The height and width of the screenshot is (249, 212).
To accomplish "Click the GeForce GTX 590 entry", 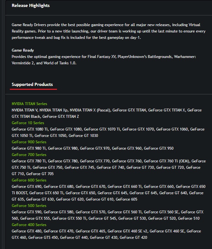I will click(x=26, y=212).
